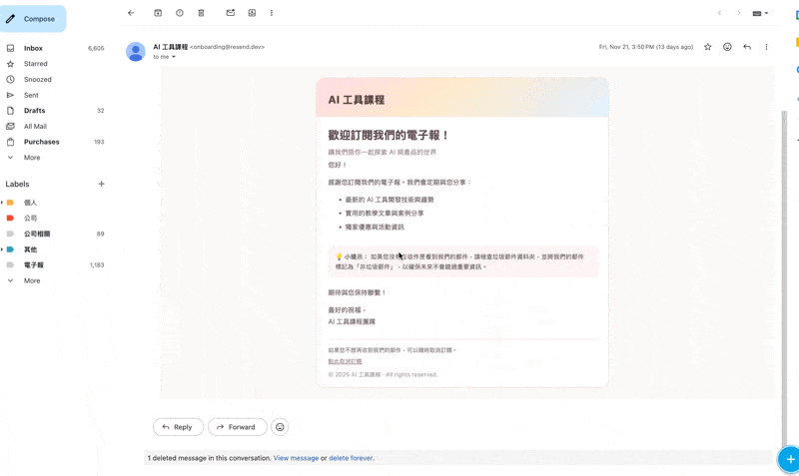Add emoji reaction in message header
The height and width of the screenshot is (476, 799).
coord(727,47)
